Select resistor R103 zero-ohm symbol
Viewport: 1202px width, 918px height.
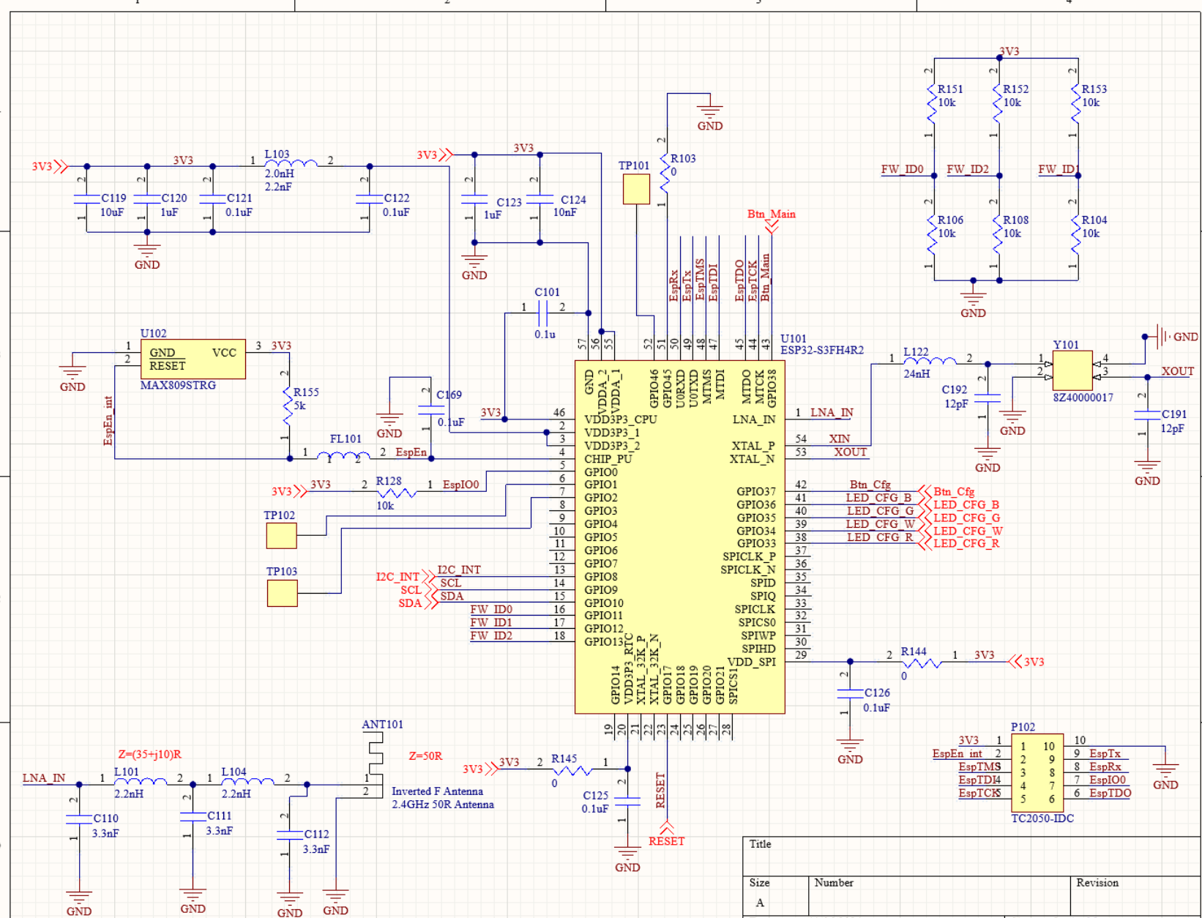click(665, 173)
